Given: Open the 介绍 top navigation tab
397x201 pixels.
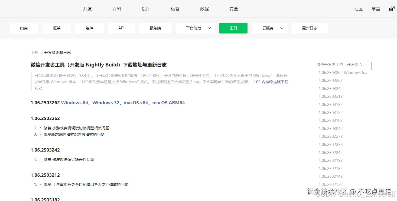Looking at the screenshot, I should pos(117,9).
